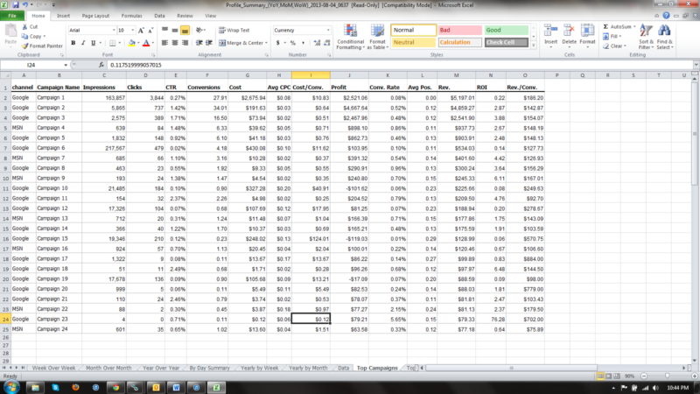700x394 pixels.
Task: Click the Merge & Center icon
Action: [242, 42]
